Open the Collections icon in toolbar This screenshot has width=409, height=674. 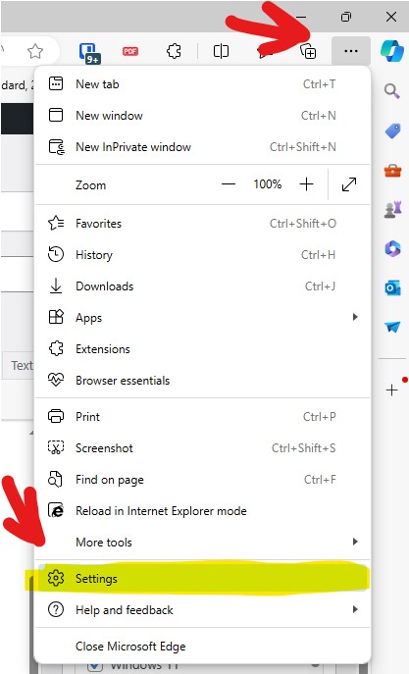tap(308, 52)
